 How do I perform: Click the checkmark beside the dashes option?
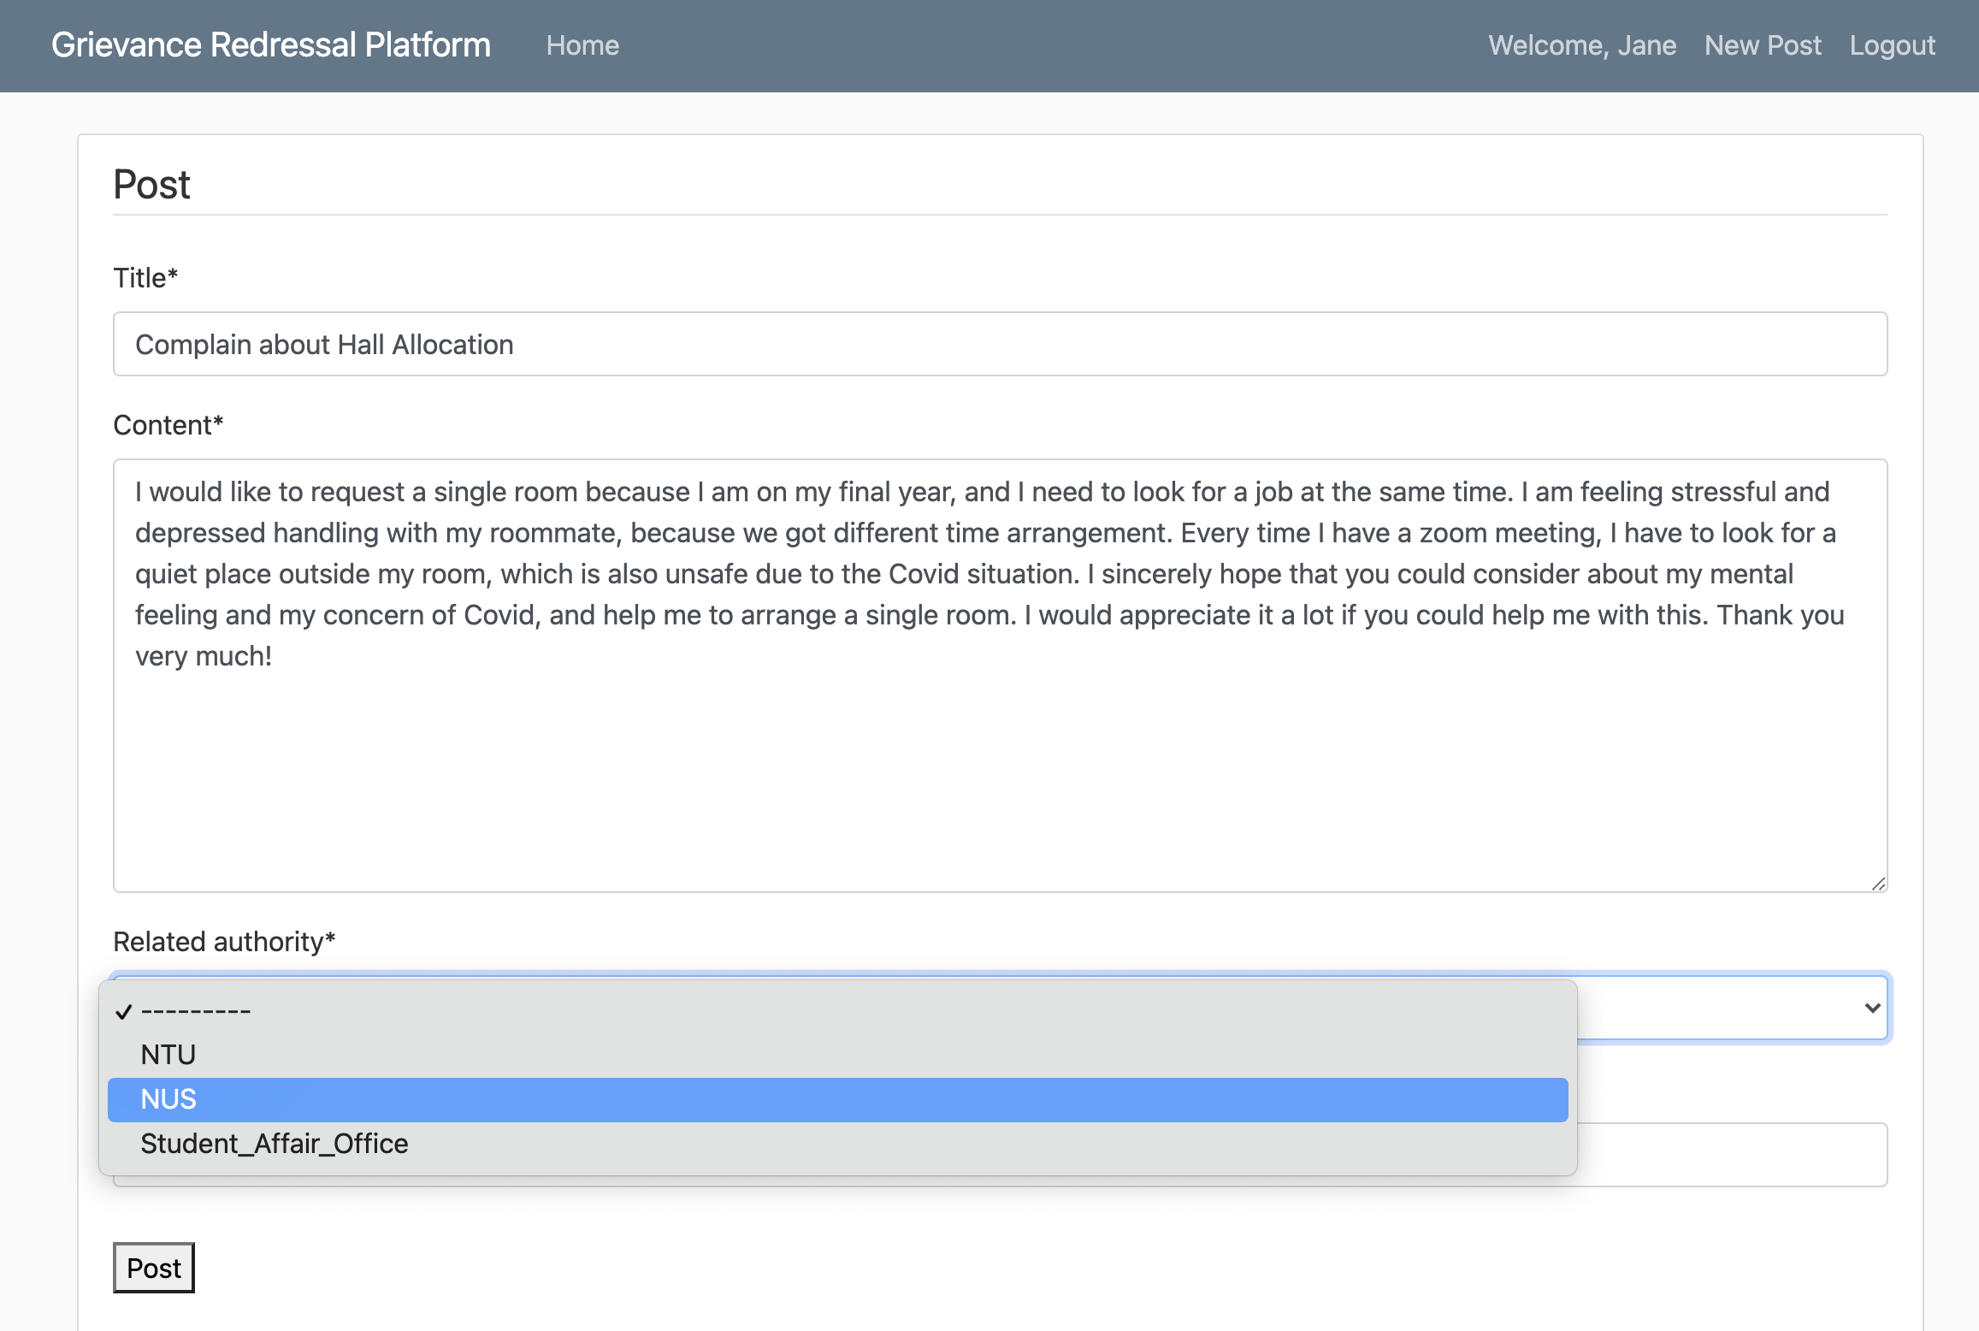click(124, 1012)
